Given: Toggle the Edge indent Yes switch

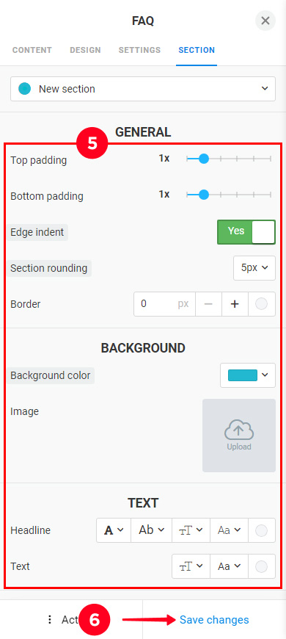Looking at the screenshot, I should (x=246, y=232).
